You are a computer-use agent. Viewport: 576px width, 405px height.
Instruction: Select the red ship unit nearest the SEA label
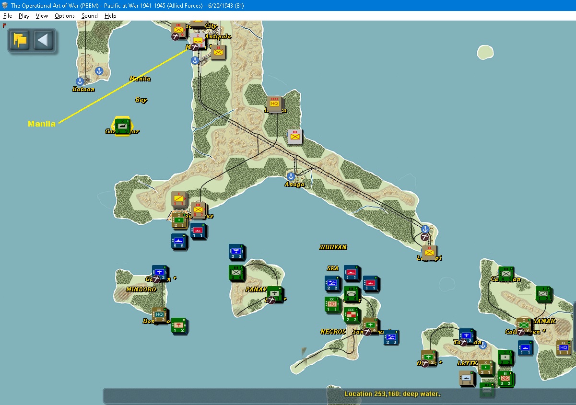coord(352,273)
